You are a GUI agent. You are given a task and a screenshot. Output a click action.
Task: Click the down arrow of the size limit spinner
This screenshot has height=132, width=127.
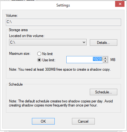pyautogui.click(x=105, y=61)
